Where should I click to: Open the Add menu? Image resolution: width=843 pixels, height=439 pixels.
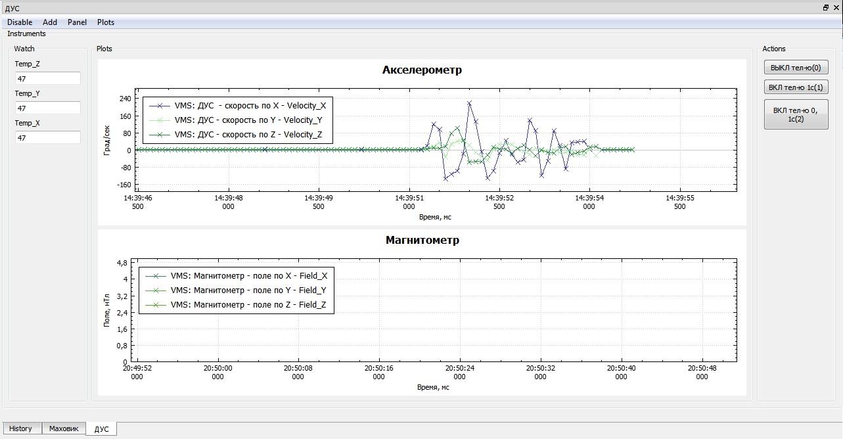(x=50, y=22)
